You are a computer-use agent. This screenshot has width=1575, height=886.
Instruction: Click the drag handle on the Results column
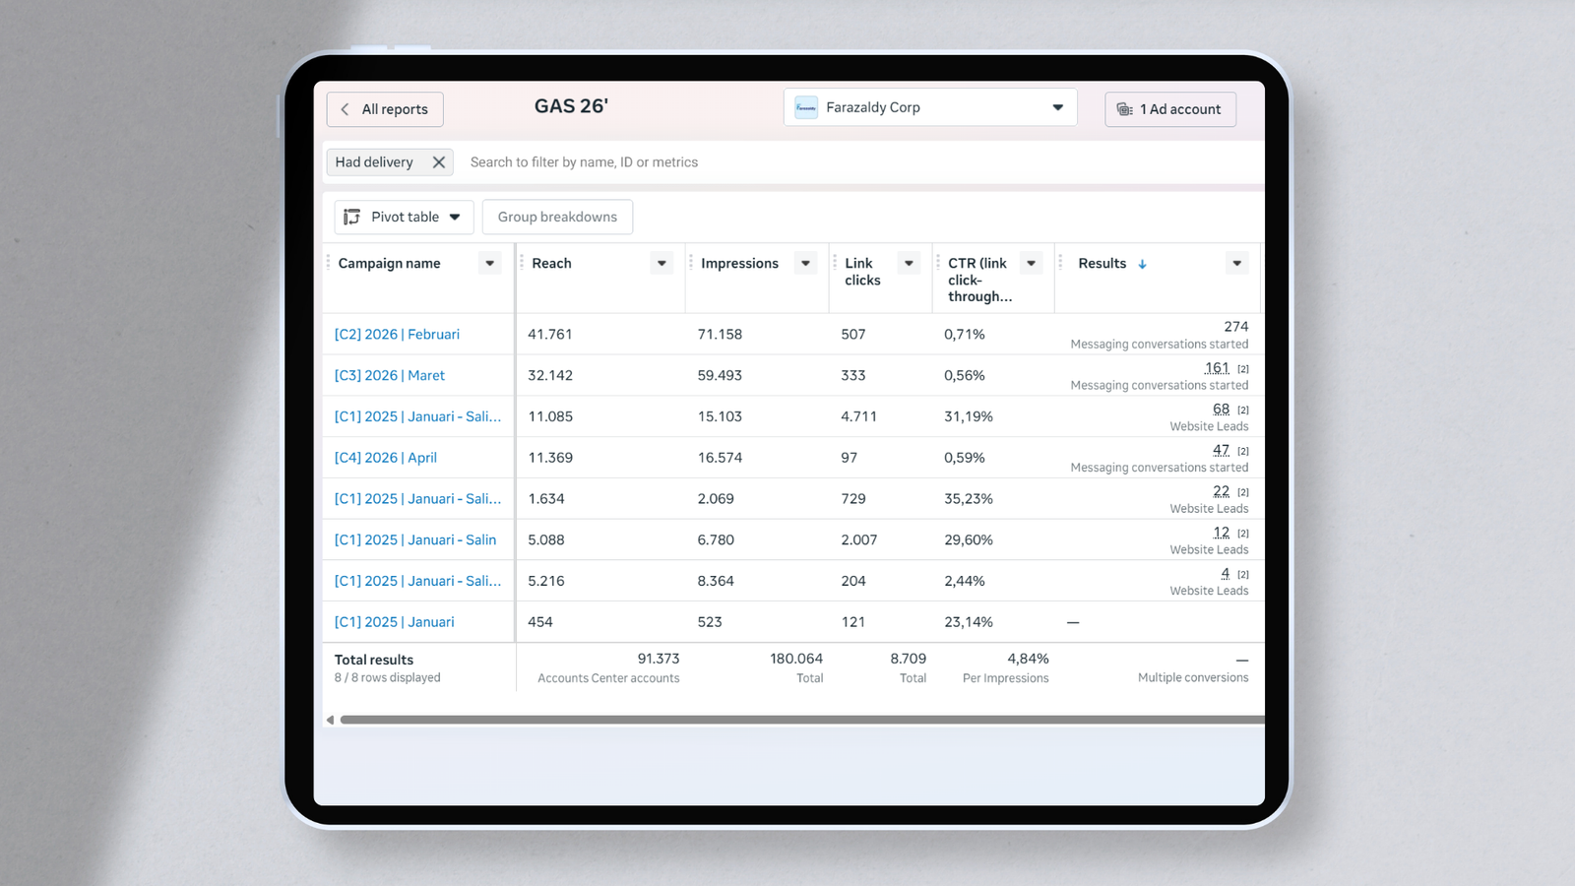(x=1060, y=263)
